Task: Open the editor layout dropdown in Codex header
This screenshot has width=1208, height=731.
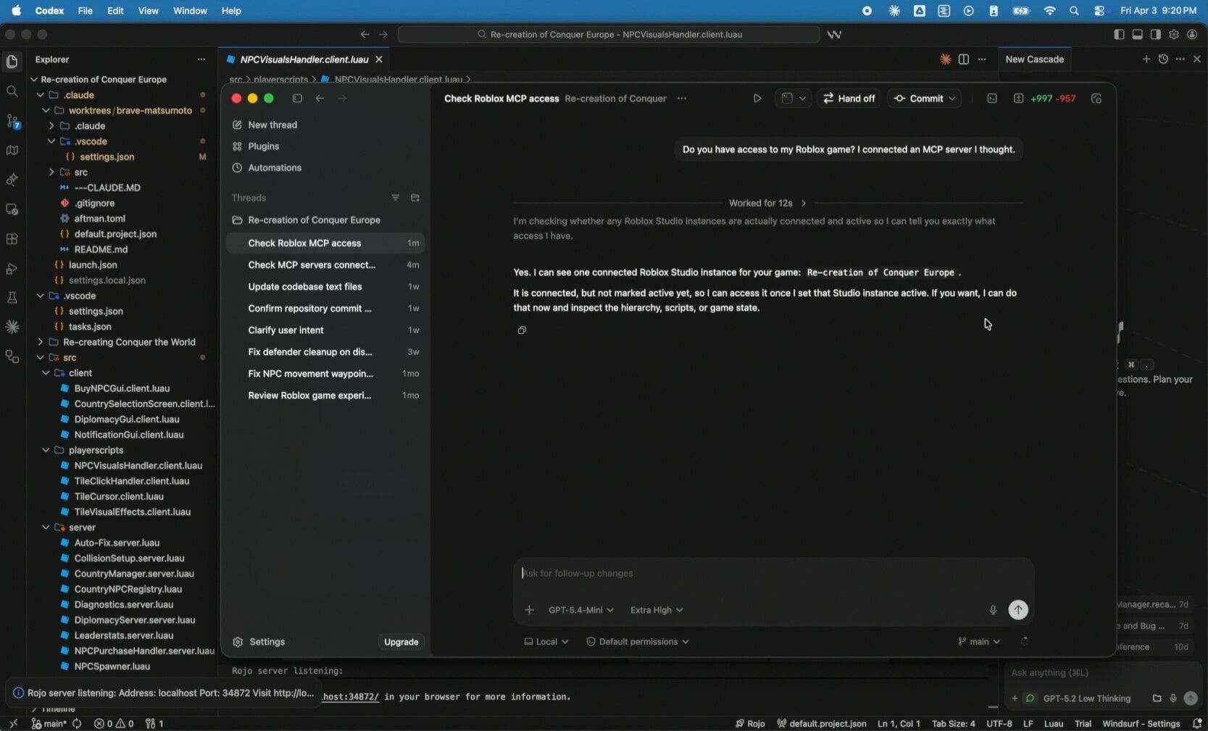Action: (793, 99)
